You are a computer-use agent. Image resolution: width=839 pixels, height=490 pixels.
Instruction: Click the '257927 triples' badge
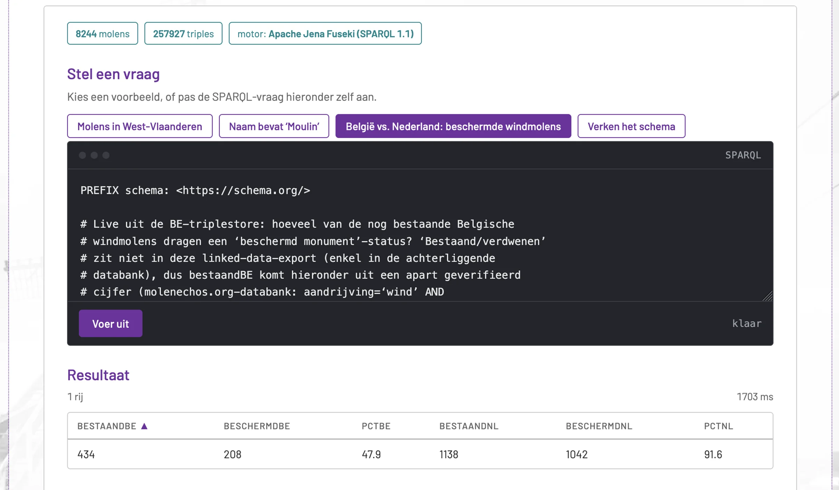(x=183, y=34)
